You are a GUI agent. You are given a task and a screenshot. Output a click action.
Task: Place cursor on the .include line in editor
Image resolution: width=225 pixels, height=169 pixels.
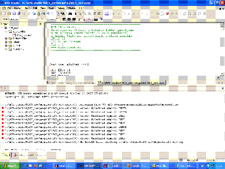pos(68,64)
